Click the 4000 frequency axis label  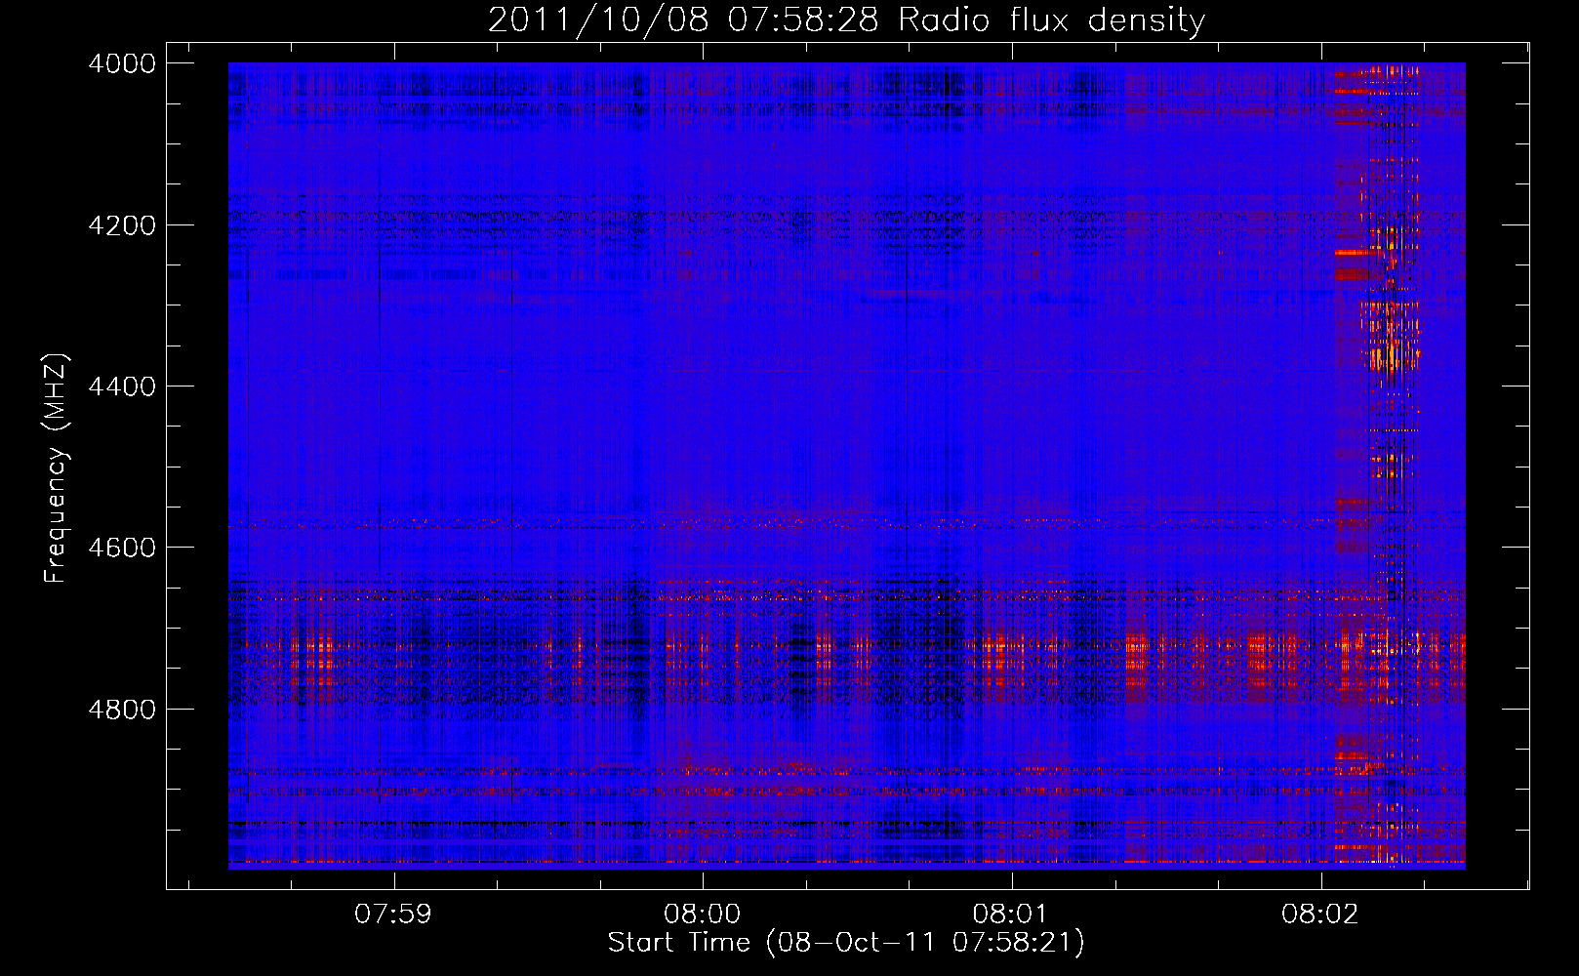pos(122,63)
